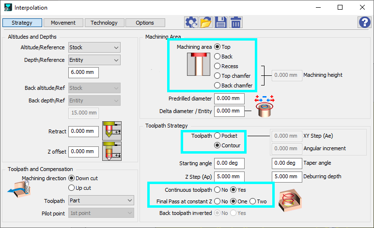
Task: Click the Predrilled diameter input field
Action: click(x=229, y=99)
